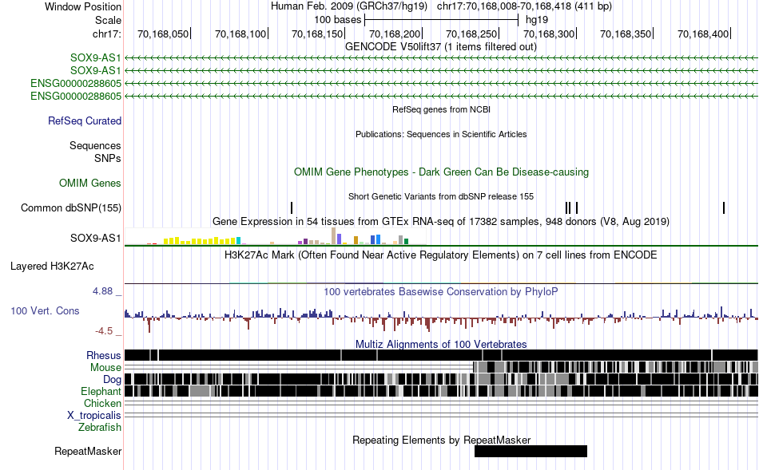759x470 pixels.
Task: Select the Mouse alignment label
Action: [x=105, y=368]
